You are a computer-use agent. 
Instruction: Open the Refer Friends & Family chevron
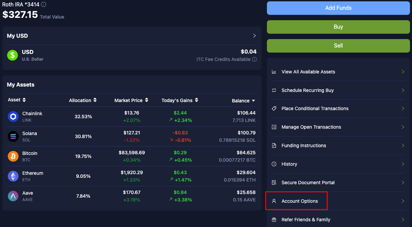pos(403,220)
